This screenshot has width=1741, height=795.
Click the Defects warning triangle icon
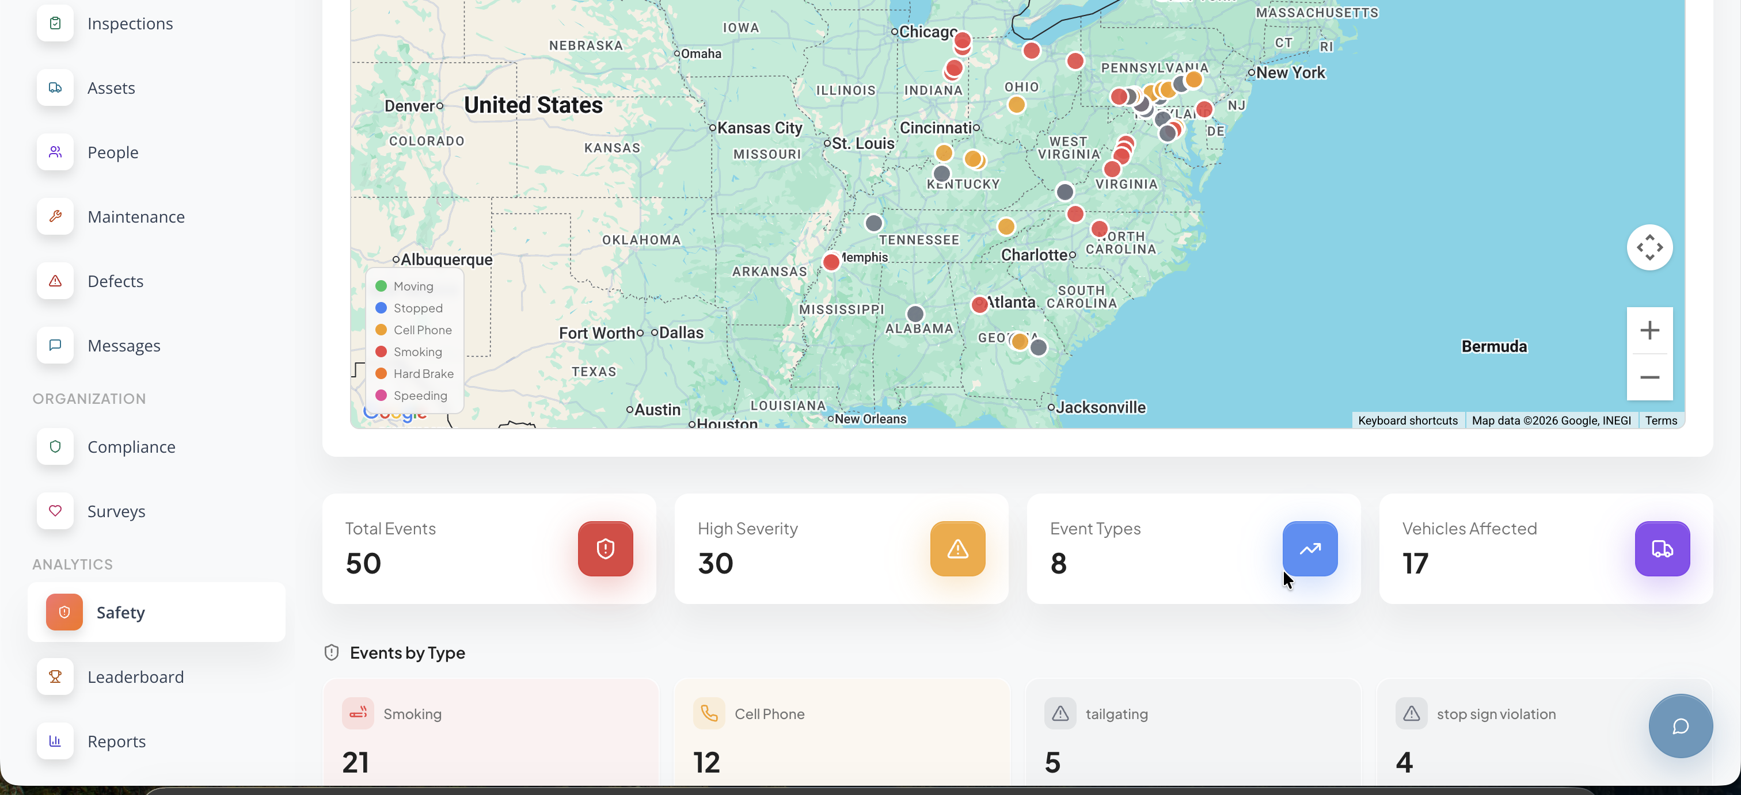pos(55,281)
